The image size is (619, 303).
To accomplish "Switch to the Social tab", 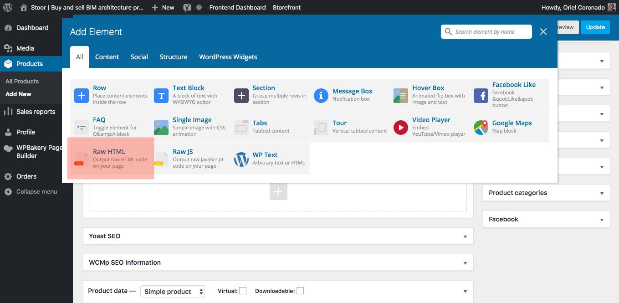I will coord(139,57).
